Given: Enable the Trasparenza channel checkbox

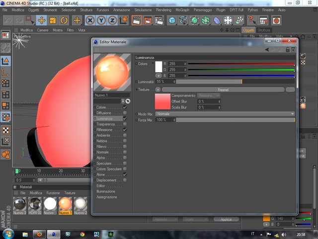Looking at the screenshot, I should 125,124.
